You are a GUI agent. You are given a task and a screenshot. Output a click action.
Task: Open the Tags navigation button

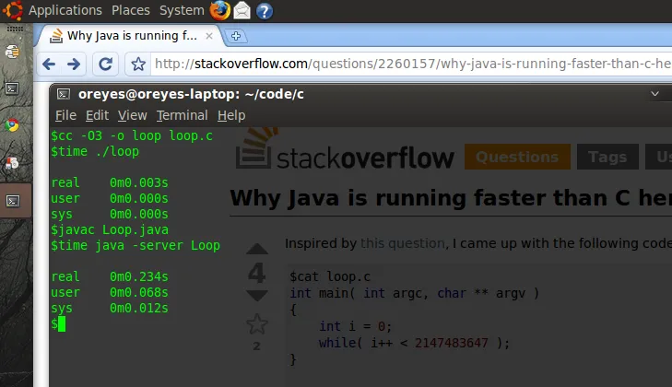607,157
